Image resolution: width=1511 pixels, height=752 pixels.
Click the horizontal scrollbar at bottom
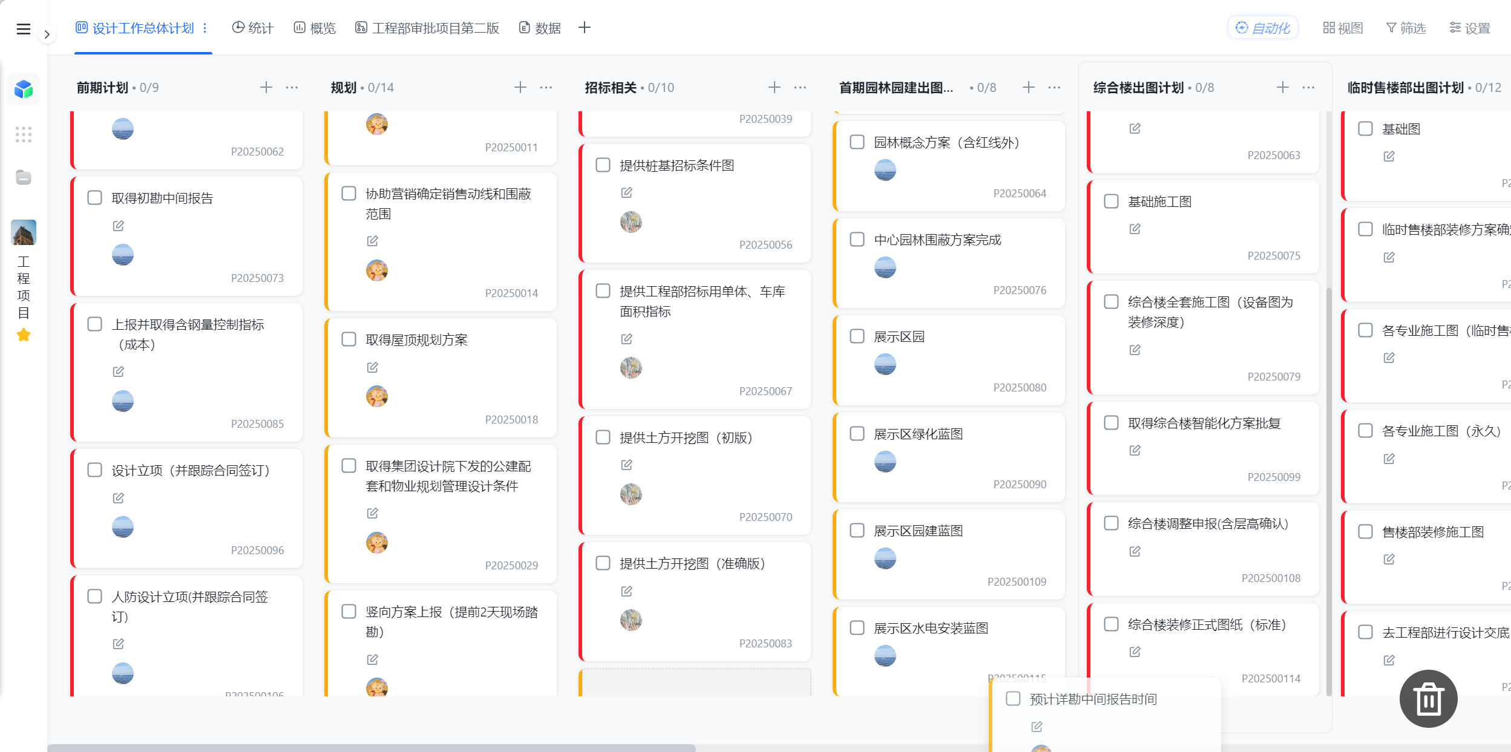point(372,748)
